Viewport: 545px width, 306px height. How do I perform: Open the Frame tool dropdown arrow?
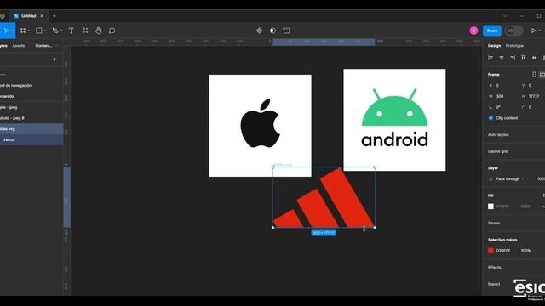pyautogui.click(x=29, y=31)
